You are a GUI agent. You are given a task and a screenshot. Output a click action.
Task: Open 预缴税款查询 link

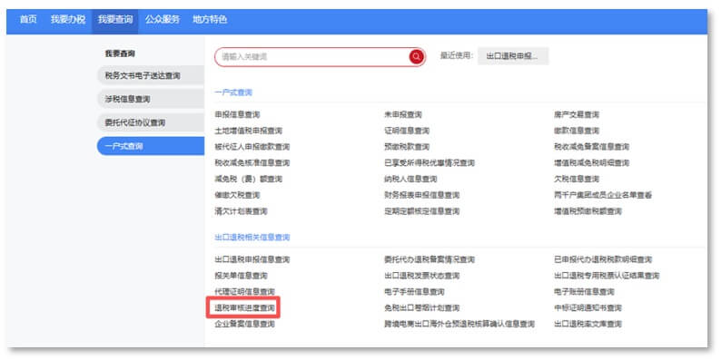pyautogui.click(x=407, y=147)
